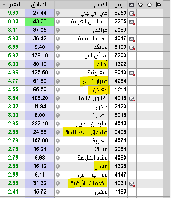Select stock name التعاونية
171x198 pixels.
coord(97,73)
